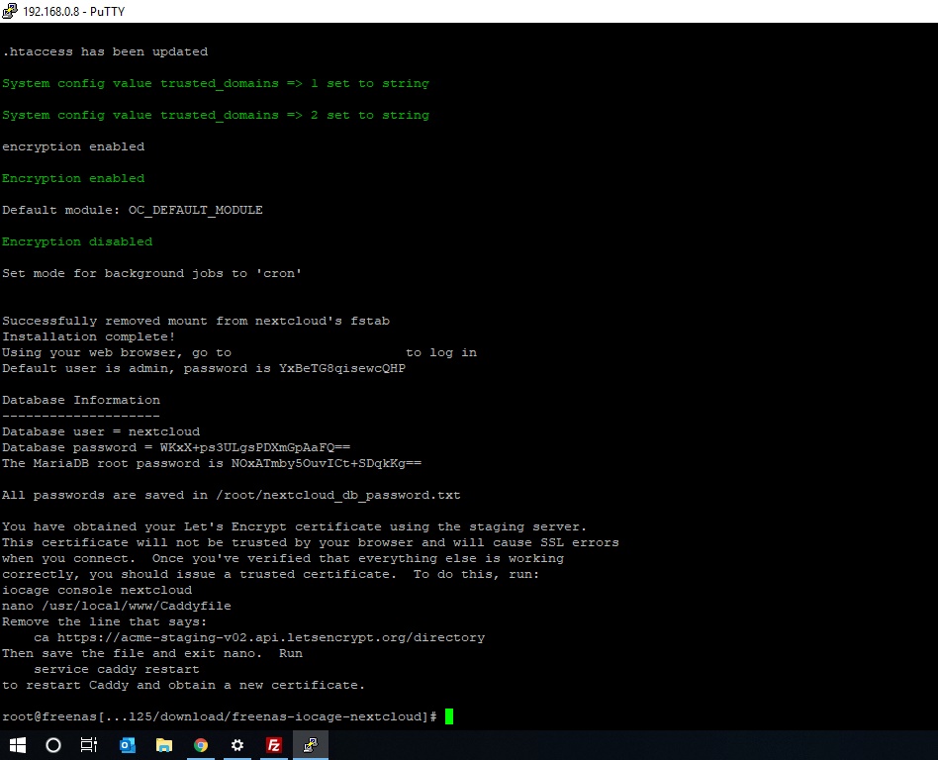Viewport: 938px width, 760px height.
Task: Click 'iocage console nextcloud' command line
Action: coord(97,590)
